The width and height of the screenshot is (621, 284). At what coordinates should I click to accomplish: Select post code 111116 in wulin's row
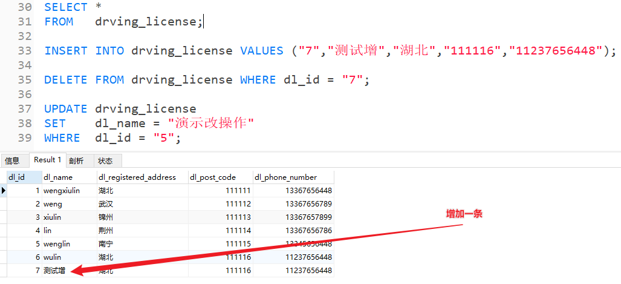pyautogui.click(x=221, y=257)
